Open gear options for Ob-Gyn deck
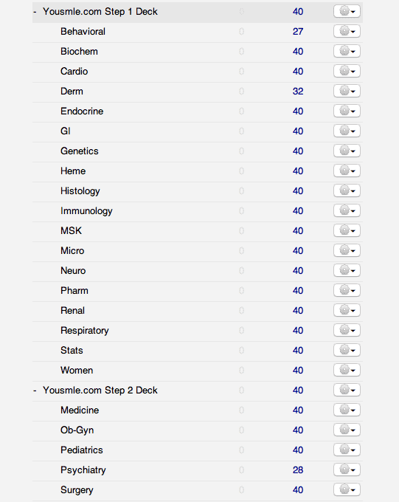 [347, 430]
